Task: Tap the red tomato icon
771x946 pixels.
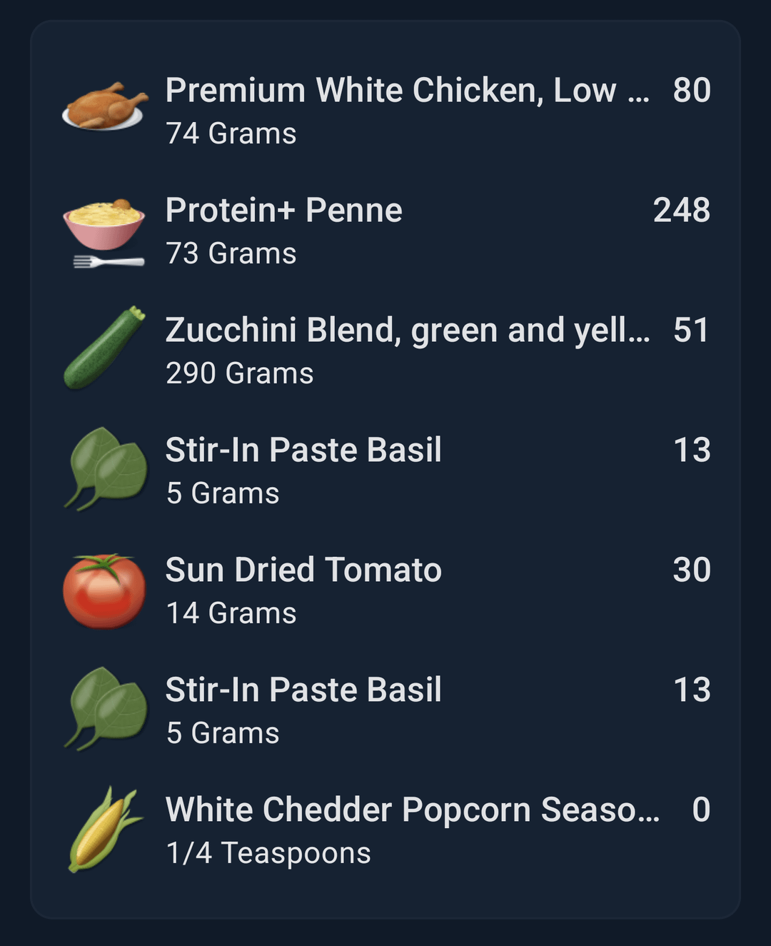Action: 104,591
